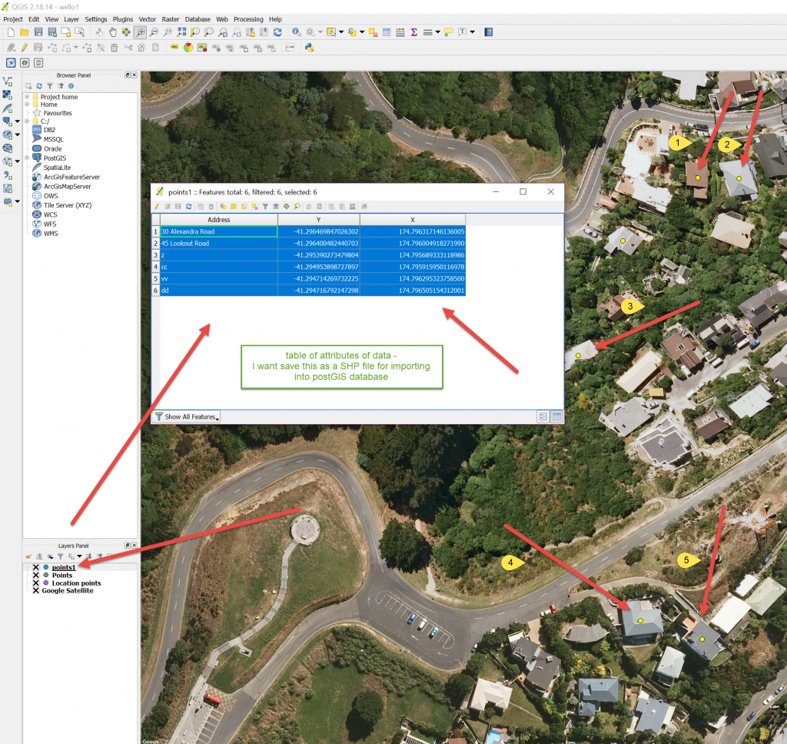Expand the PostGIS node in Browser Panel

click(25, 158)
